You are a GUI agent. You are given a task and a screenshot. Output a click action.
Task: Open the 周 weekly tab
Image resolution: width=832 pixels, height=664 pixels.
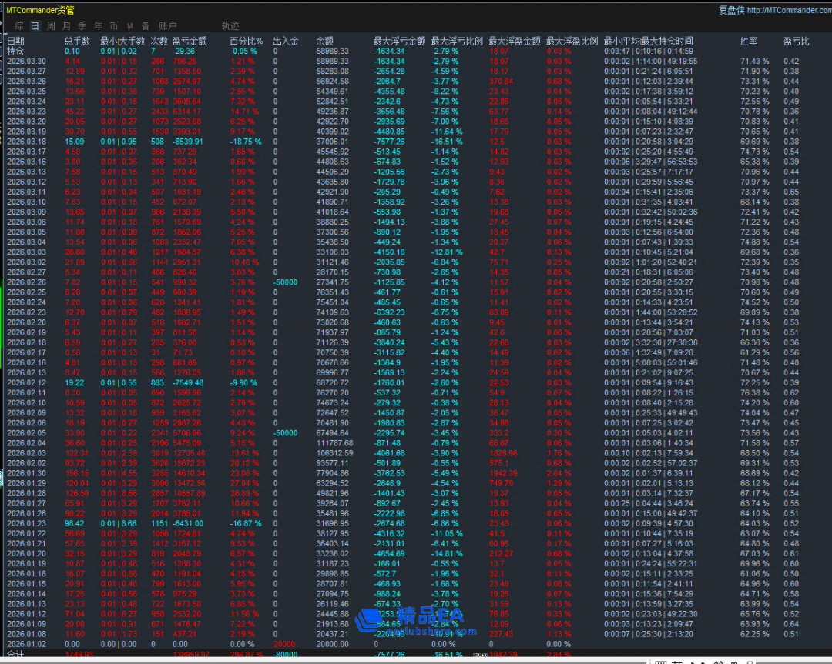[51, 26]
